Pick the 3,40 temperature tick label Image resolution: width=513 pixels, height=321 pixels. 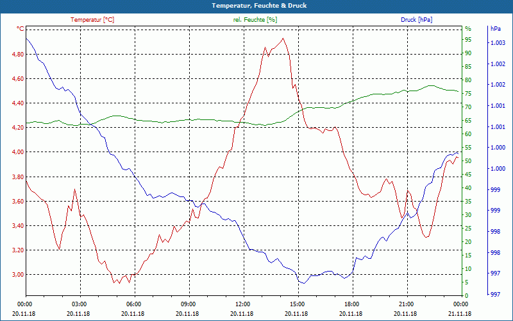click(x=18, y=226)
